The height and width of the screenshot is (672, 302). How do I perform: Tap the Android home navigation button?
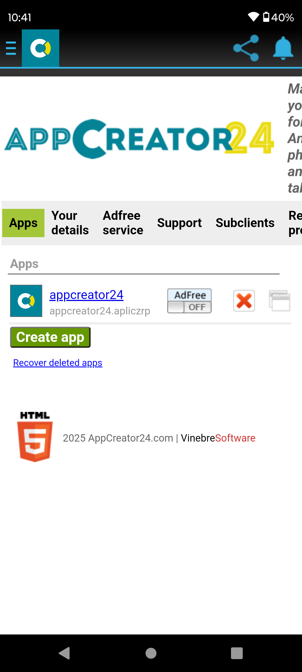pyautogui.click(x=151, y=653)
